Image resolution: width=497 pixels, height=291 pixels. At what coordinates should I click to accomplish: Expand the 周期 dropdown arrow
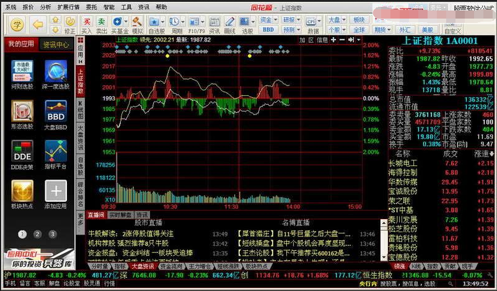pyautogui.click(x=183, y=22)
